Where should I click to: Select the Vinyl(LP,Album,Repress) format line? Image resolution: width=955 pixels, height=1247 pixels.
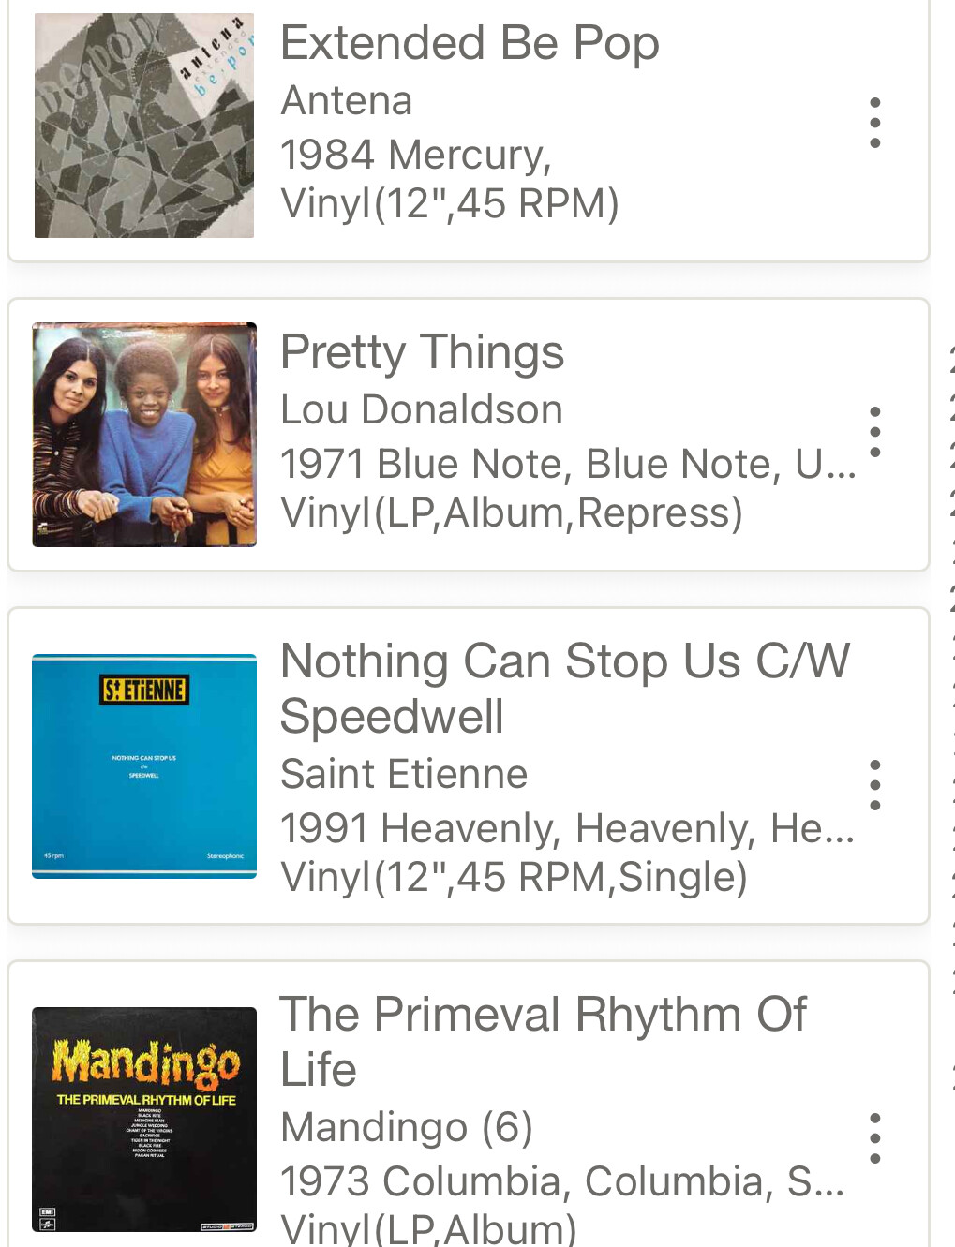(x=512, y=513)
